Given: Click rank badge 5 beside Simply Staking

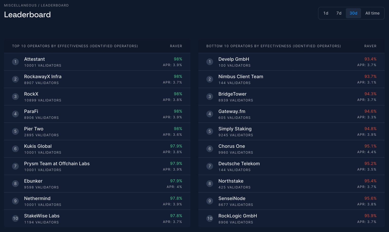Looking at the screenshot, I should (210, 131).
